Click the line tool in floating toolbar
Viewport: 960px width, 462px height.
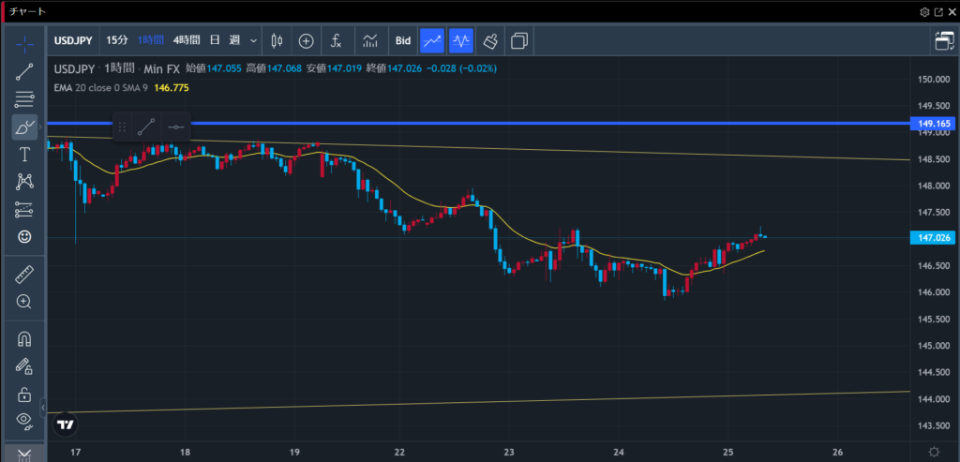pyautogui.click(x=146, y=127)
